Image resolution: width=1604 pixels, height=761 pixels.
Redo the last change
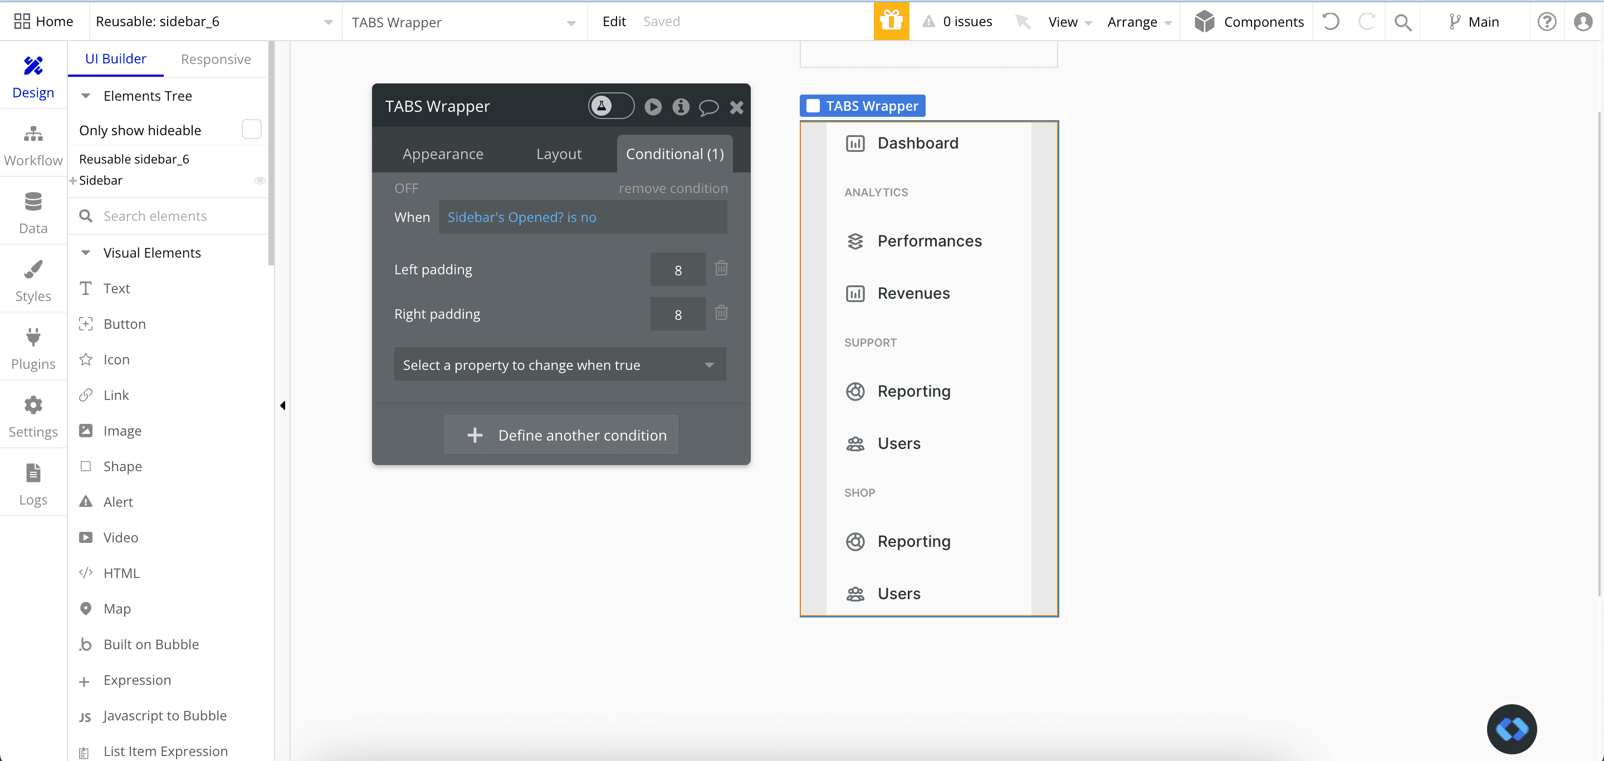[x=1366, y=22]
